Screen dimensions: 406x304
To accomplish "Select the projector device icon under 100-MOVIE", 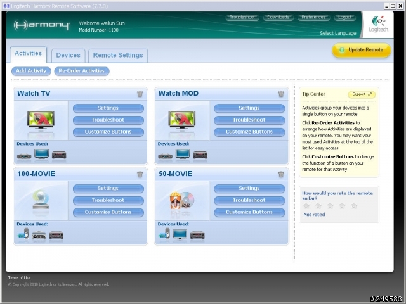I will (x=39, y=235).
